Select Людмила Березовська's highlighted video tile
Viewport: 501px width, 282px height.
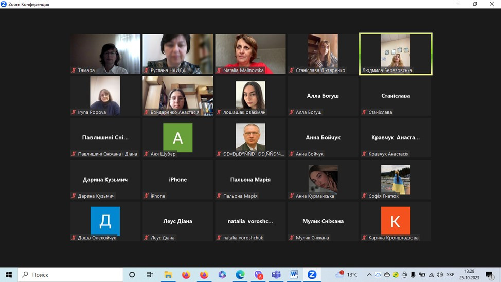click(396, 54)
